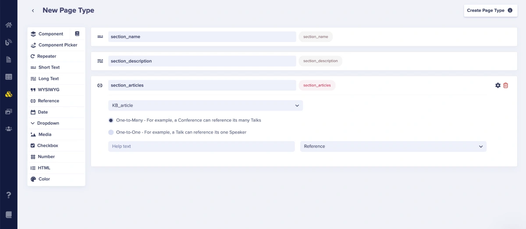
Task: Open the pages document sidebar icon
Action: pos(8,60)
